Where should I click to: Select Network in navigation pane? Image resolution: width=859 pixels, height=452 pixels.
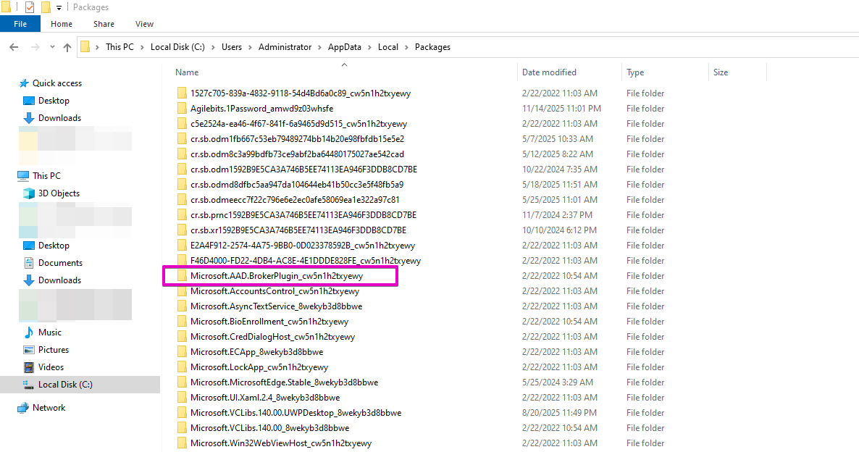click(x=49, y=408)
